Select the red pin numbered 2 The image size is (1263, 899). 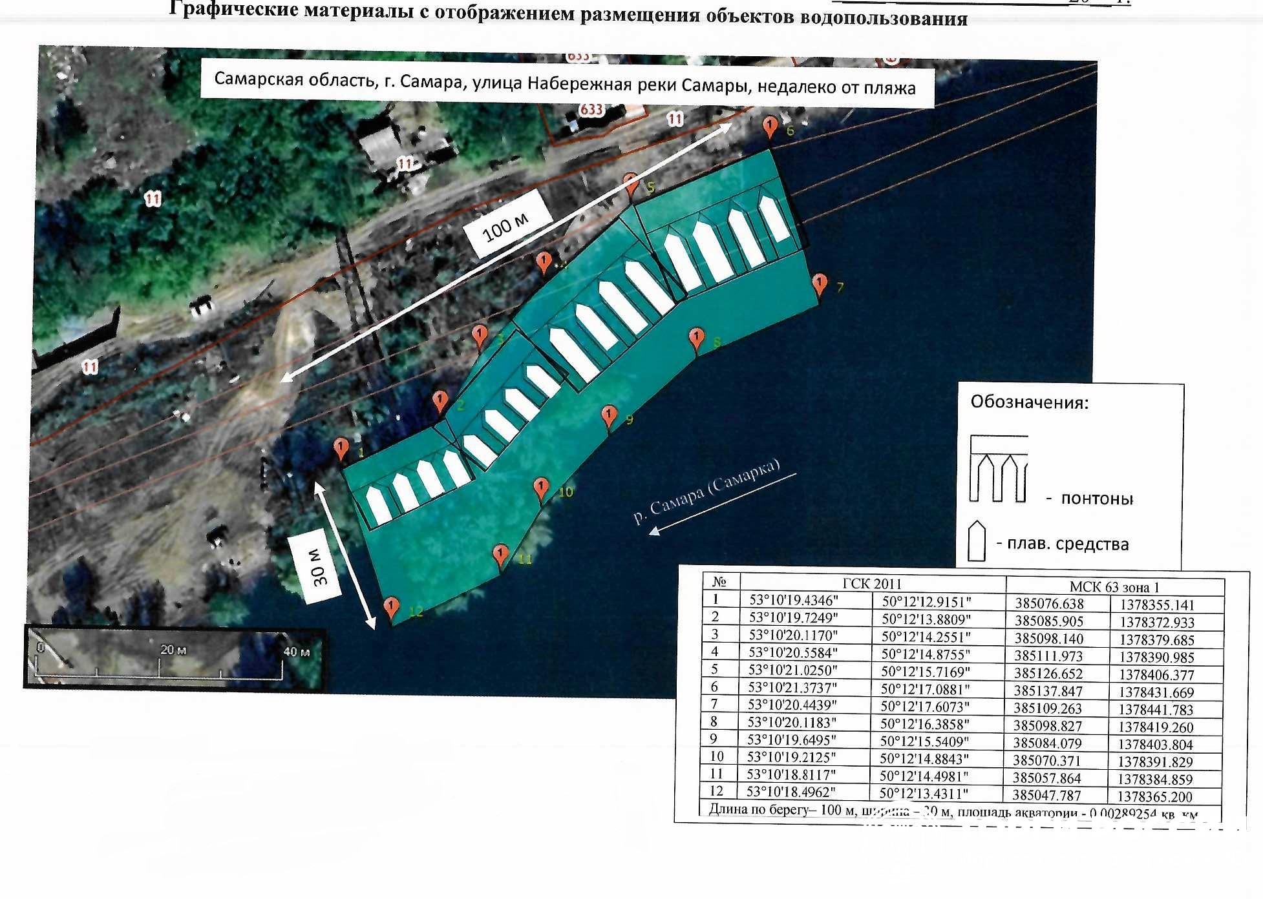(440, 400)
